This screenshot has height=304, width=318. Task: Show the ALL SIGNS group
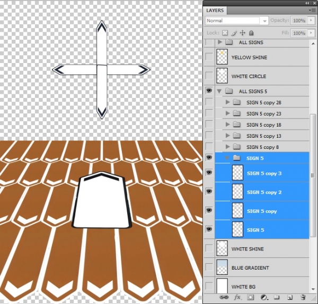click(x=209, y=42)
